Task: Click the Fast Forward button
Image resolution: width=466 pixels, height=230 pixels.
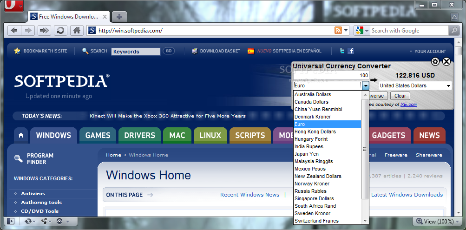Action: click(x=44, y=30)
